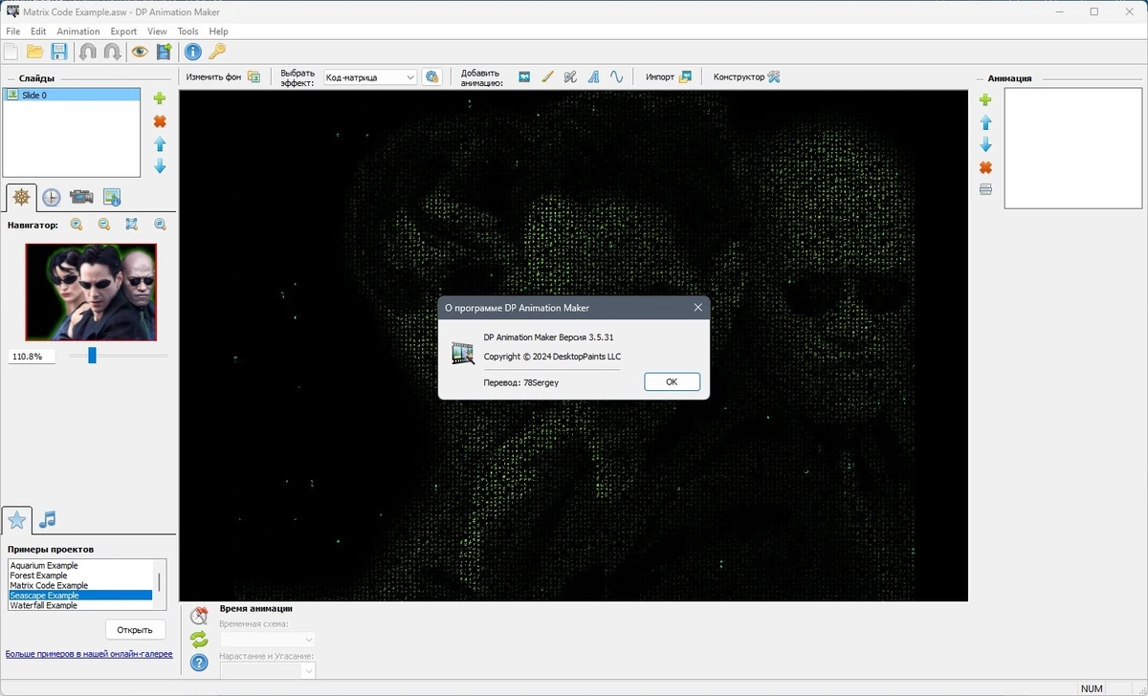Open the Edit menu

(x=38, y=32)
